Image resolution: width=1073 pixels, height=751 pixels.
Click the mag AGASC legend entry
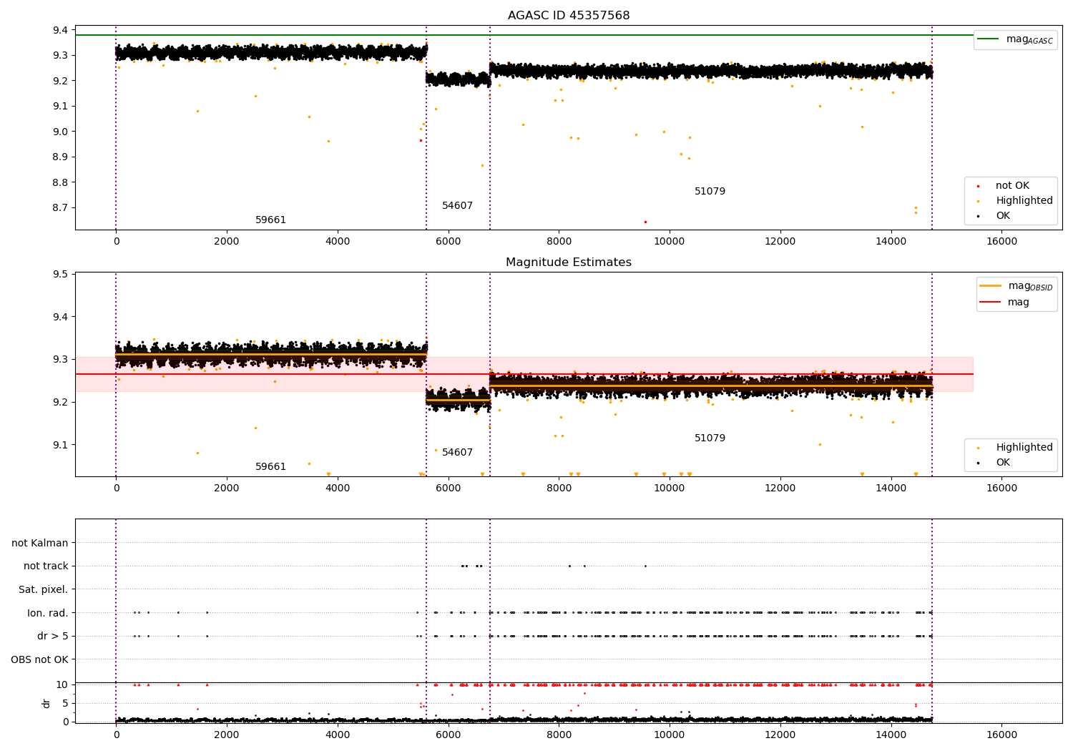tap(1016, 39)
